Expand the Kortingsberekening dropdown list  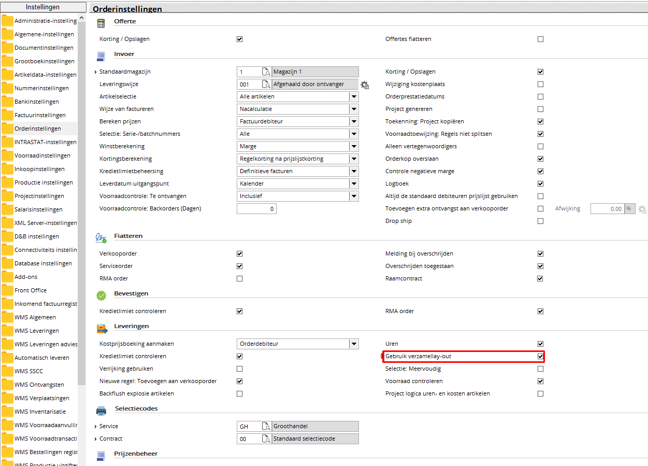tap(353, 159)
